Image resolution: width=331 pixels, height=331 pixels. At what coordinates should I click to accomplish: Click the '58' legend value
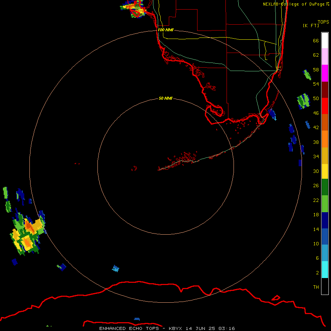316,70
